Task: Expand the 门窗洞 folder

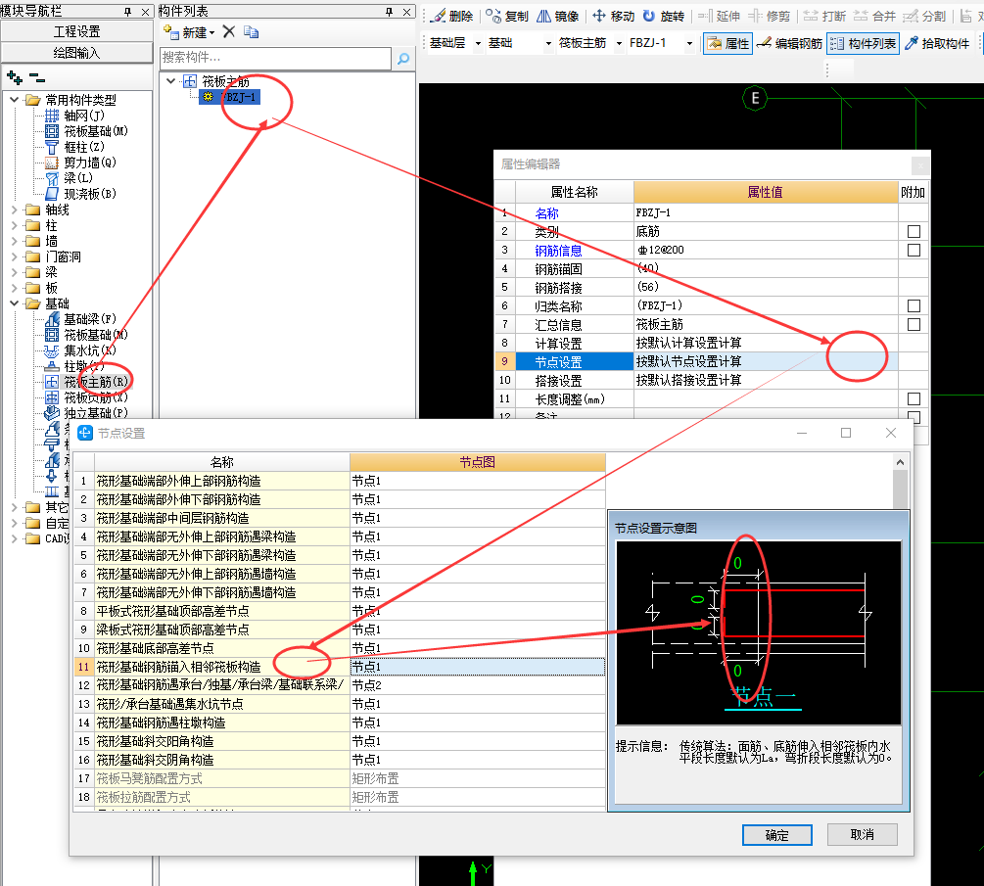Action: [15, 256]
